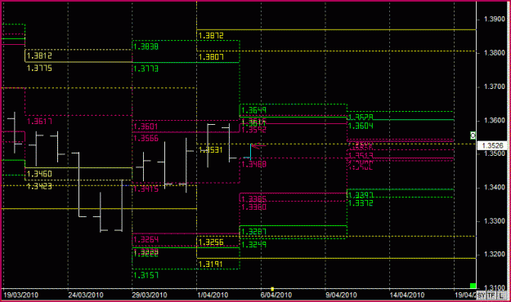This screenshot has width=511, height=302.
Task: Click the green-bordered O marker near price axis
Action: [x=473, y=135]
